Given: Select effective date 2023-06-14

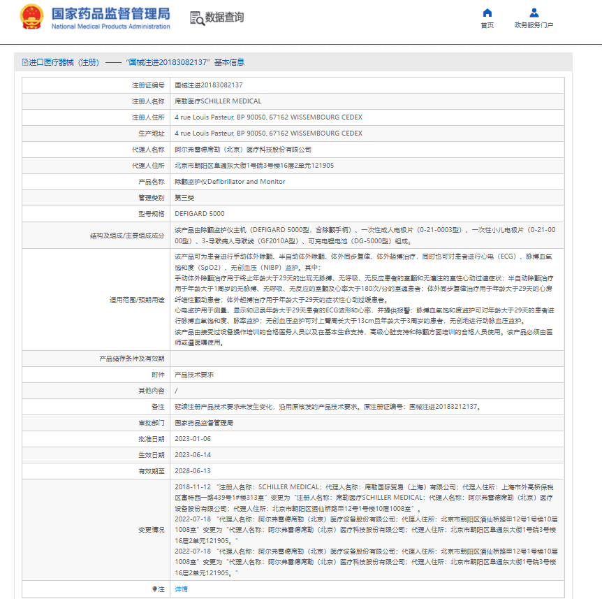Looking at the screenshot, I should 193,455.
